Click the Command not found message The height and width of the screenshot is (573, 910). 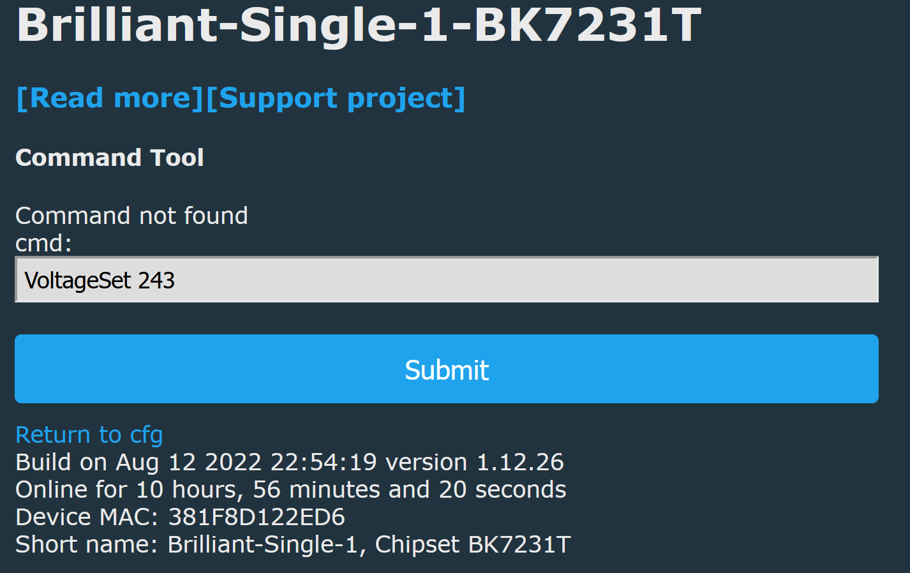[x=131, y=216]
